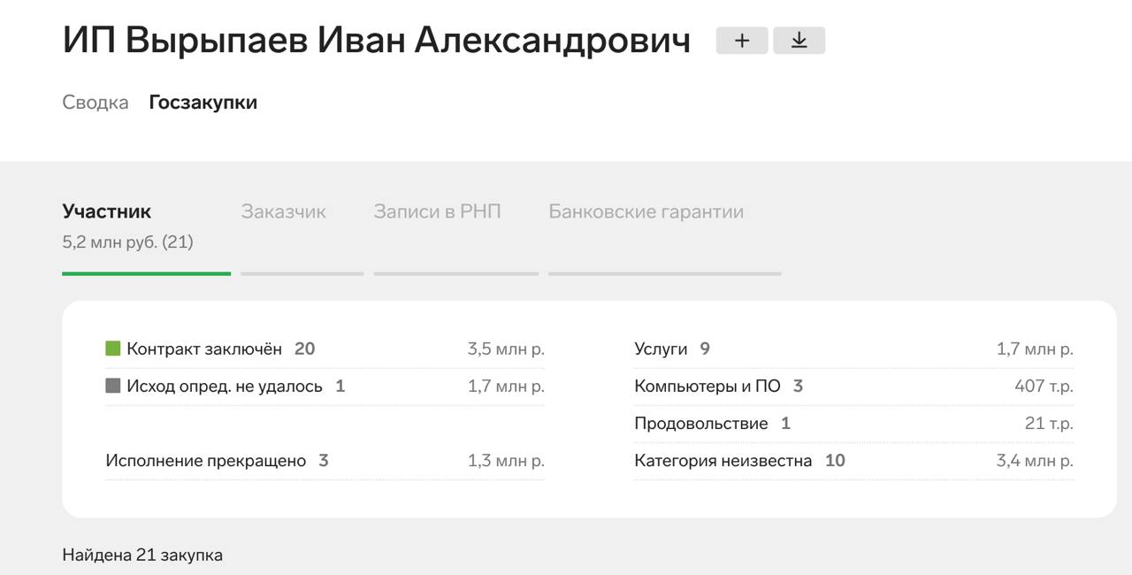The width and height of the screenshot is (1132, 575).
Task: Open the Банковские гарантии tab
Action: click(x=646, y=212)
